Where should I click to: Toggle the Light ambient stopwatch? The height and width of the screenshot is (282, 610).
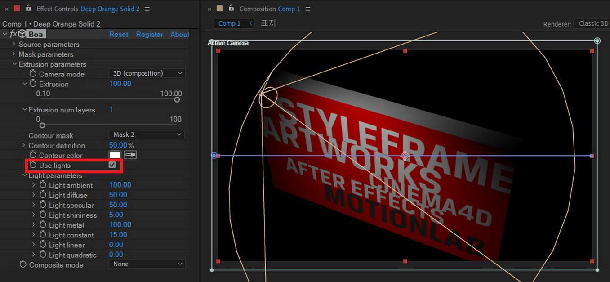pos(43,185)
